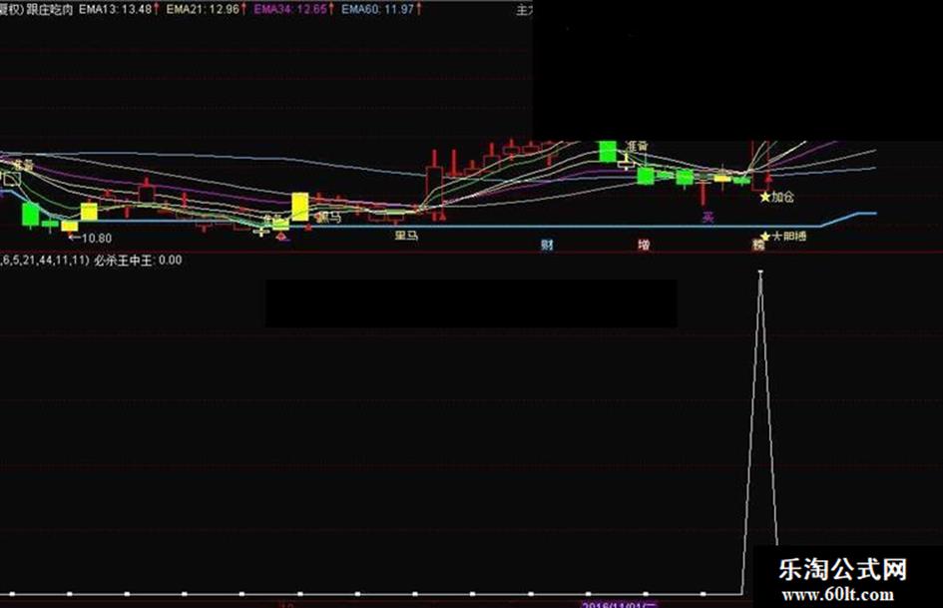Click the peak of the white spike line
Image resolution: width=943 pixels, height=608 pixels.
tap(760, 273)
